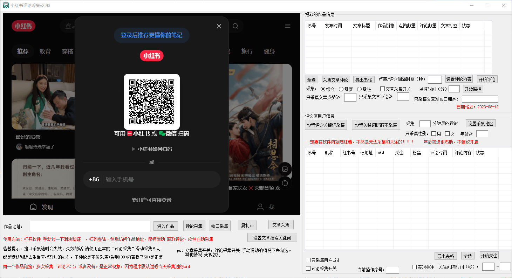
Task: Click the image view toggle icon
Action: 285,169
